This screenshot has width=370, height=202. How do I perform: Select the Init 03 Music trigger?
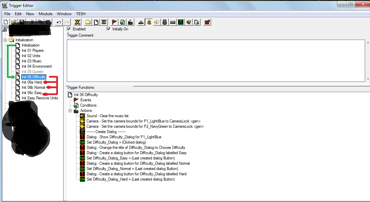coord(32,61)
